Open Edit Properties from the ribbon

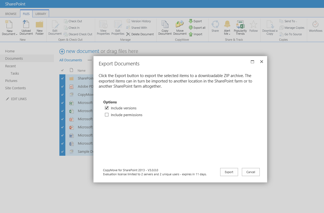[x=118, y=27]
